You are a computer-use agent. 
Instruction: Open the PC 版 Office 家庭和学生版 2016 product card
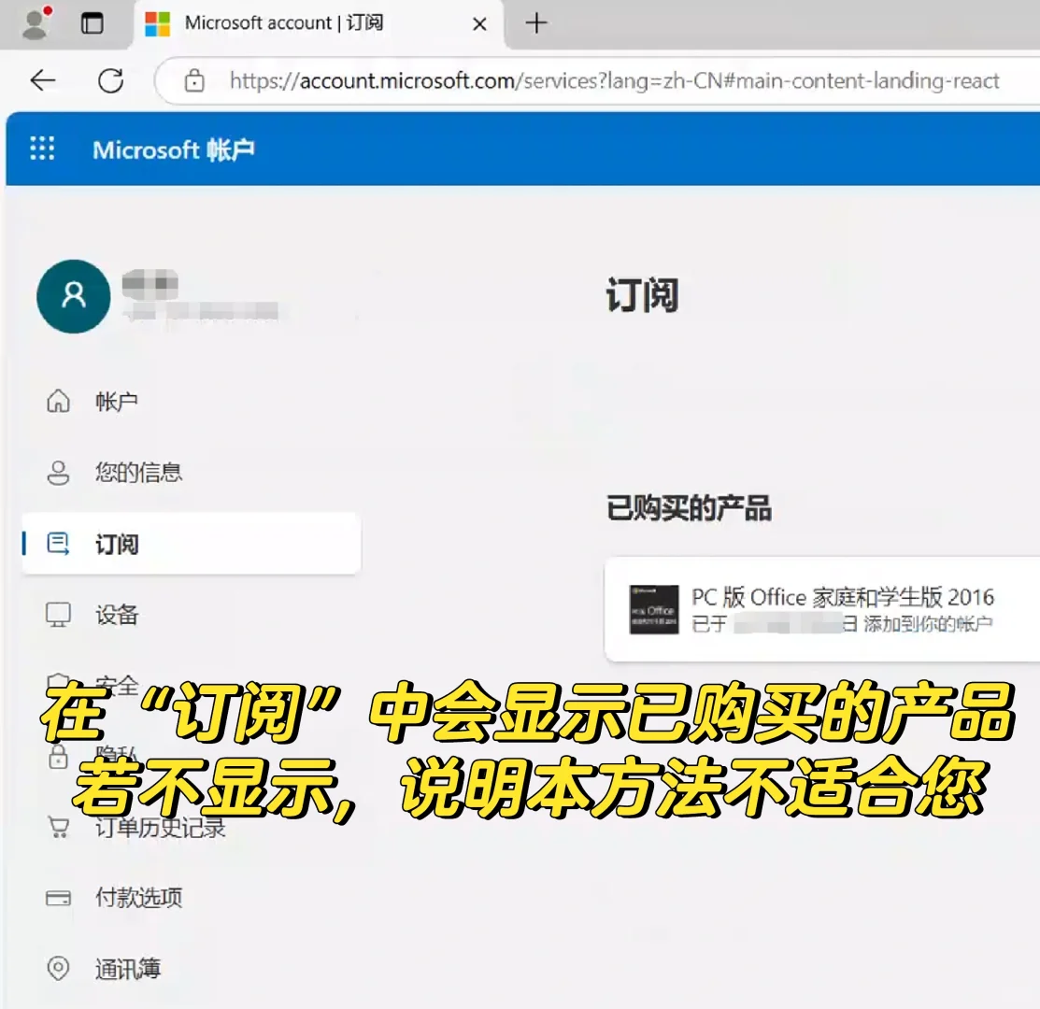tap(822, 609)
